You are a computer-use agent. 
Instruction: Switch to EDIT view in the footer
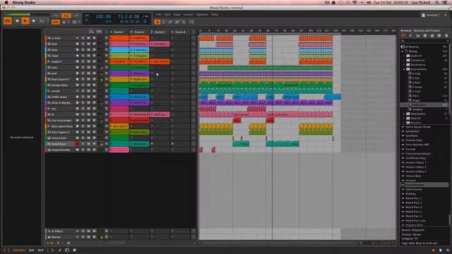[41, 250]
